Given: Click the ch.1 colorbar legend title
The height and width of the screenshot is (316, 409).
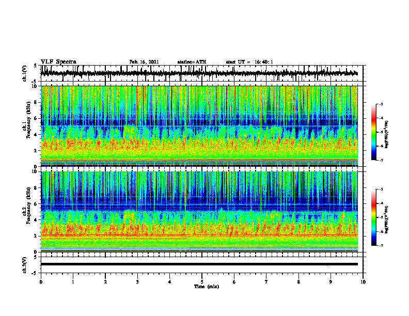Looking at the screenshot, I should (387, 135).
